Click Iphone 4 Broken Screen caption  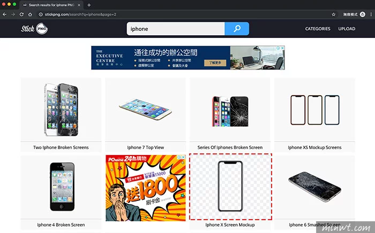[61, 224]
